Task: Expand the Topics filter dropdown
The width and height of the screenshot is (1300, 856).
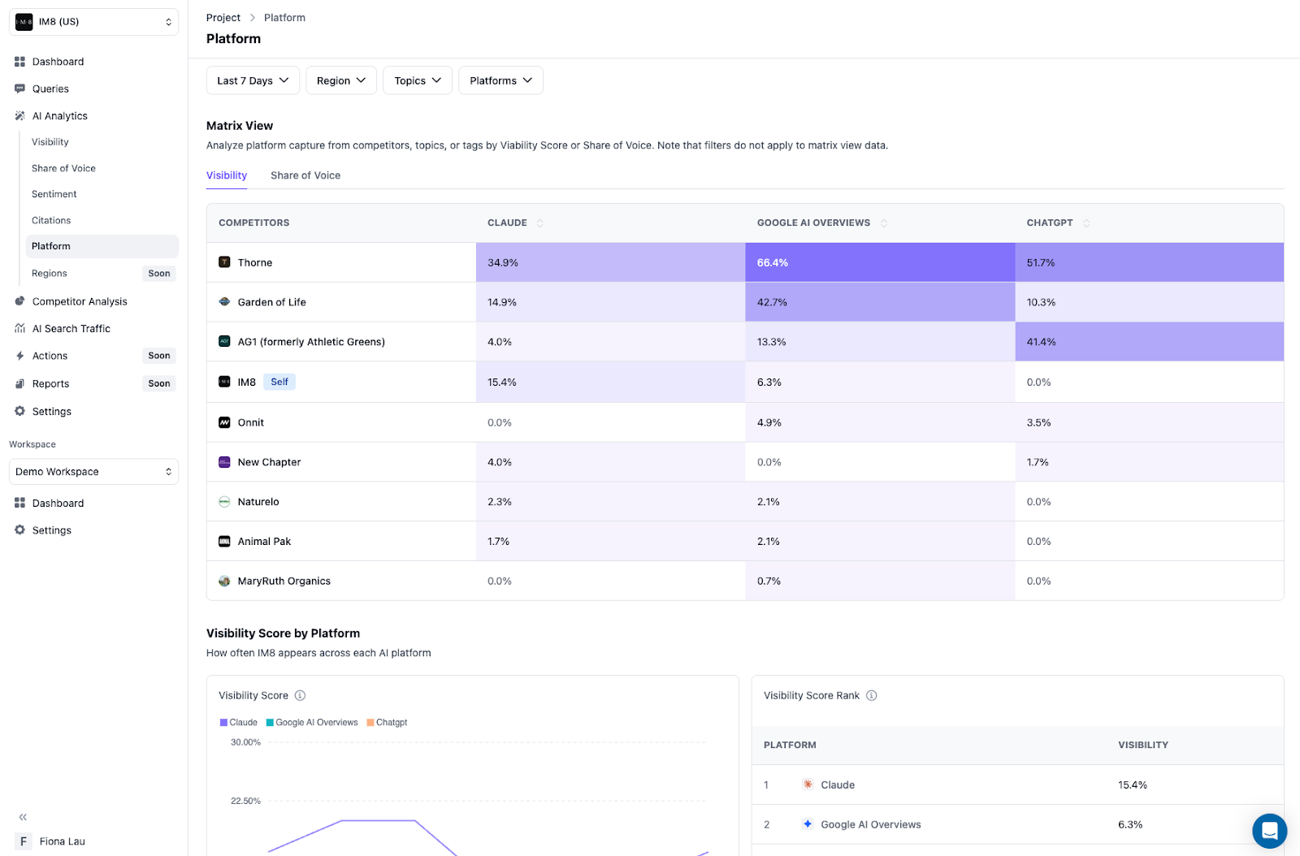Action: click(x=417, y=80)
